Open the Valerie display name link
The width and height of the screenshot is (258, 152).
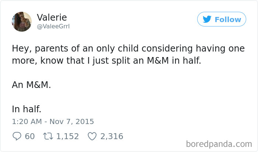[52, 17]
